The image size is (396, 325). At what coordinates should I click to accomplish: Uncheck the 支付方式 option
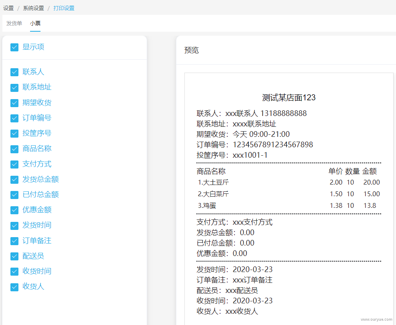(14, 164)
